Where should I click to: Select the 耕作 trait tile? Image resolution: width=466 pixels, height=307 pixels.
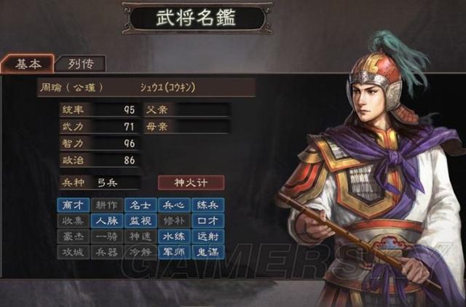coord(107,205)
